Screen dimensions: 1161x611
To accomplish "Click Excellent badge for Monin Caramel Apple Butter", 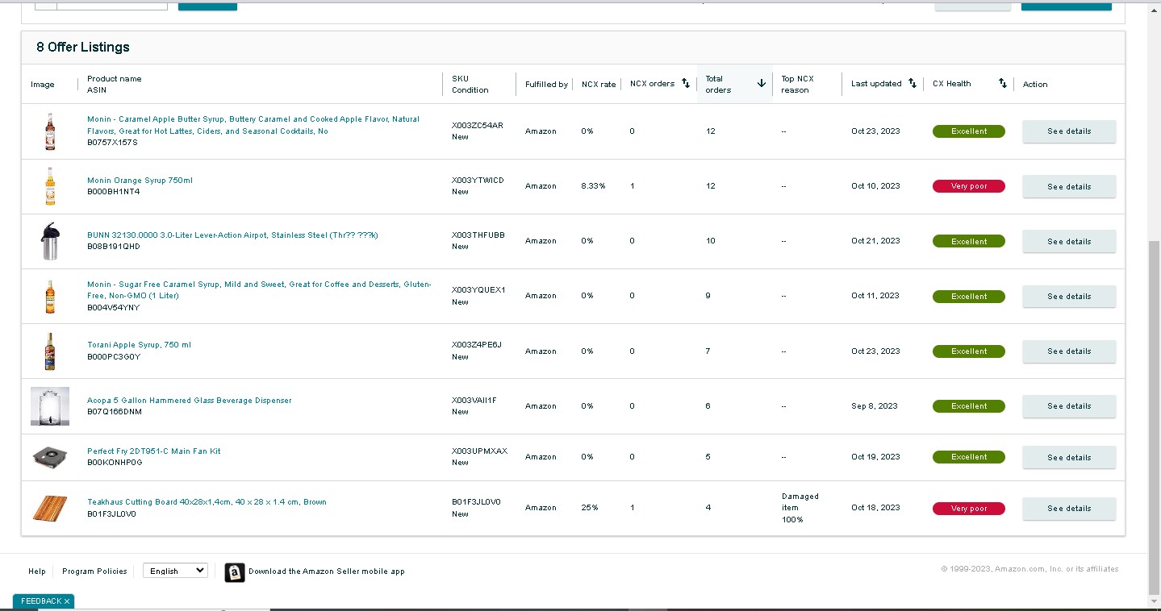I will (x=969, y=131).
